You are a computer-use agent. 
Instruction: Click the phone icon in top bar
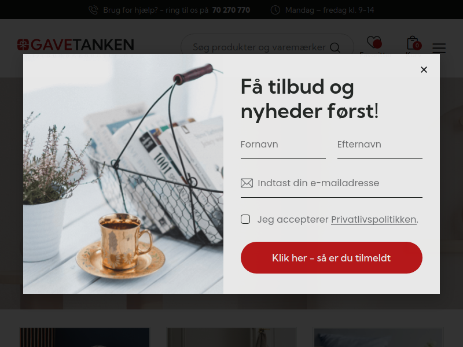93,10
